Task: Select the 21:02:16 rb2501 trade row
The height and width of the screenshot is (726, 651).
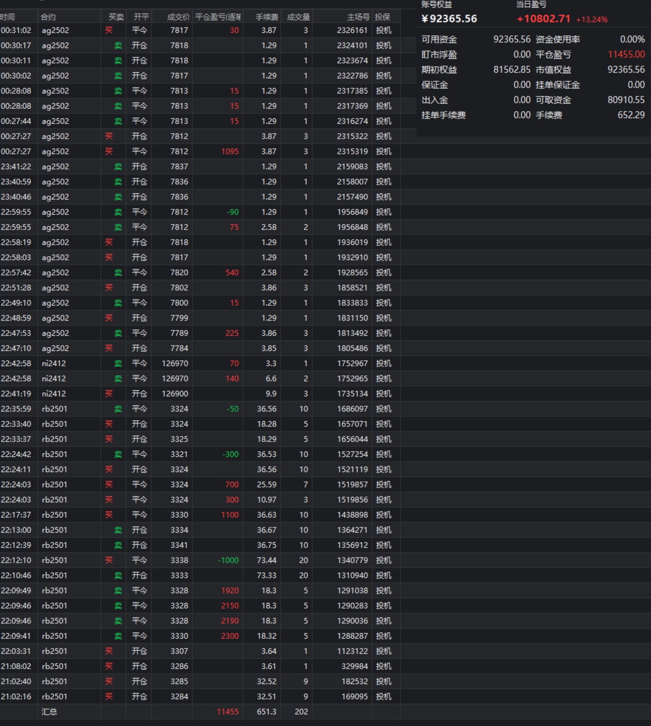Action: (x=55, y=697)
